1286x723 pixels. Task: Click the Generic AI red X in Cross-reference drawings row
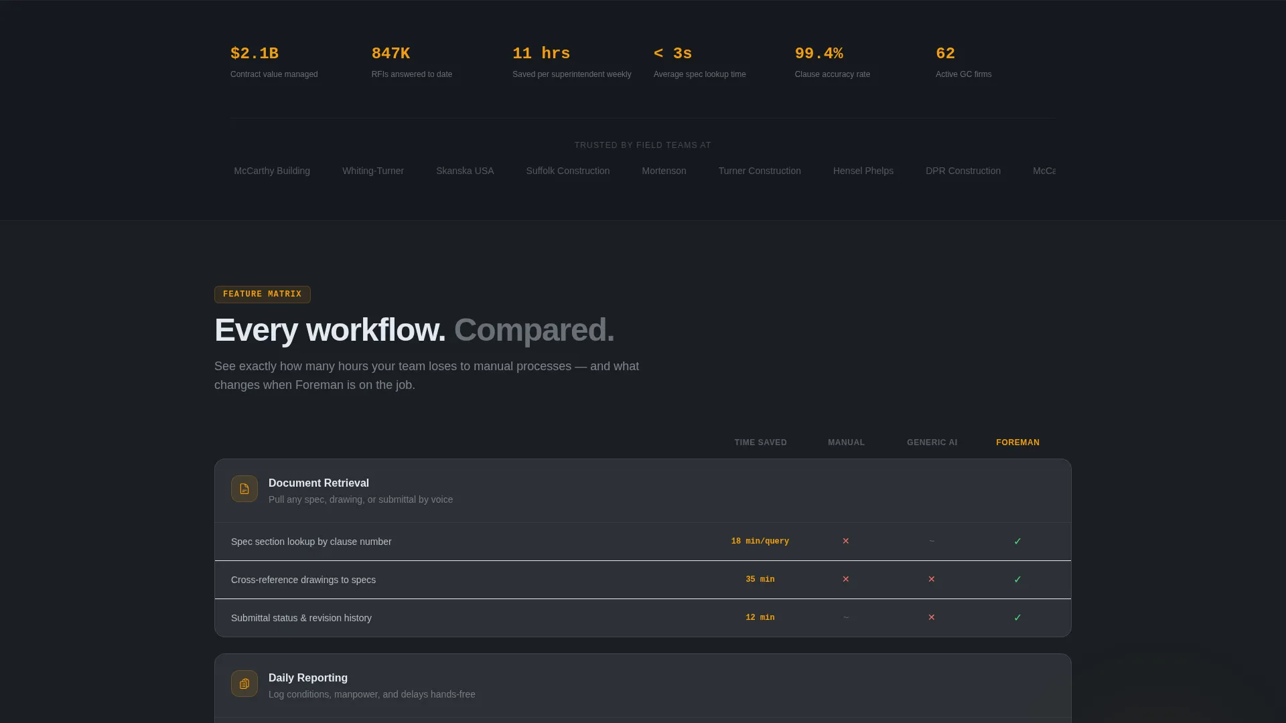click(932, 579)
